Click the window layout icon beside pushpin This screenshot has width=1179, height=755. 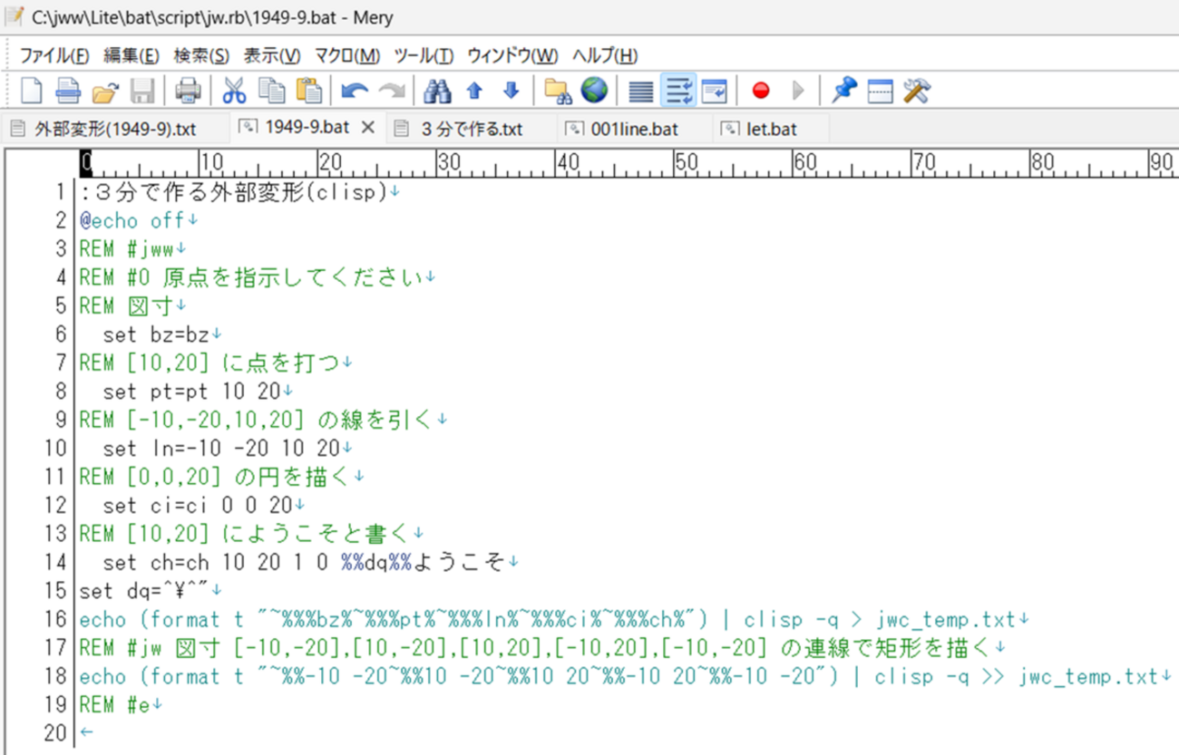(x=881, y=91)
